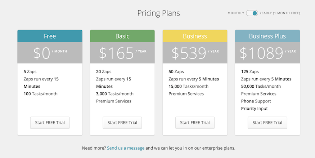Toggle the monthly/yearly billing switch
The width and height of the screenshot is (315, 158).
pos(252,13)
